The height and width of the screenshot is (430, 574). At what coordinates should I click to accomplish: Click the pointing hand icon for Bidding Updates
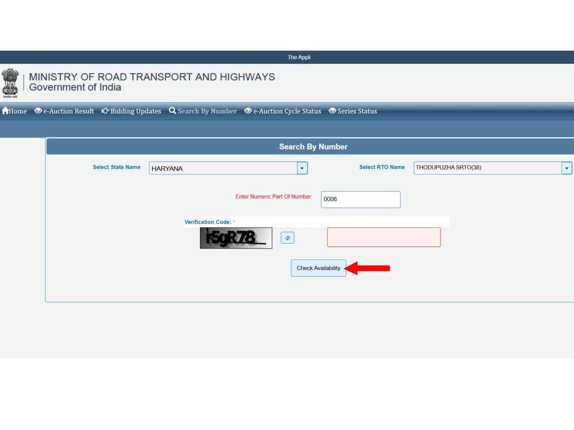pyautogui.click(x=105, y=111)
